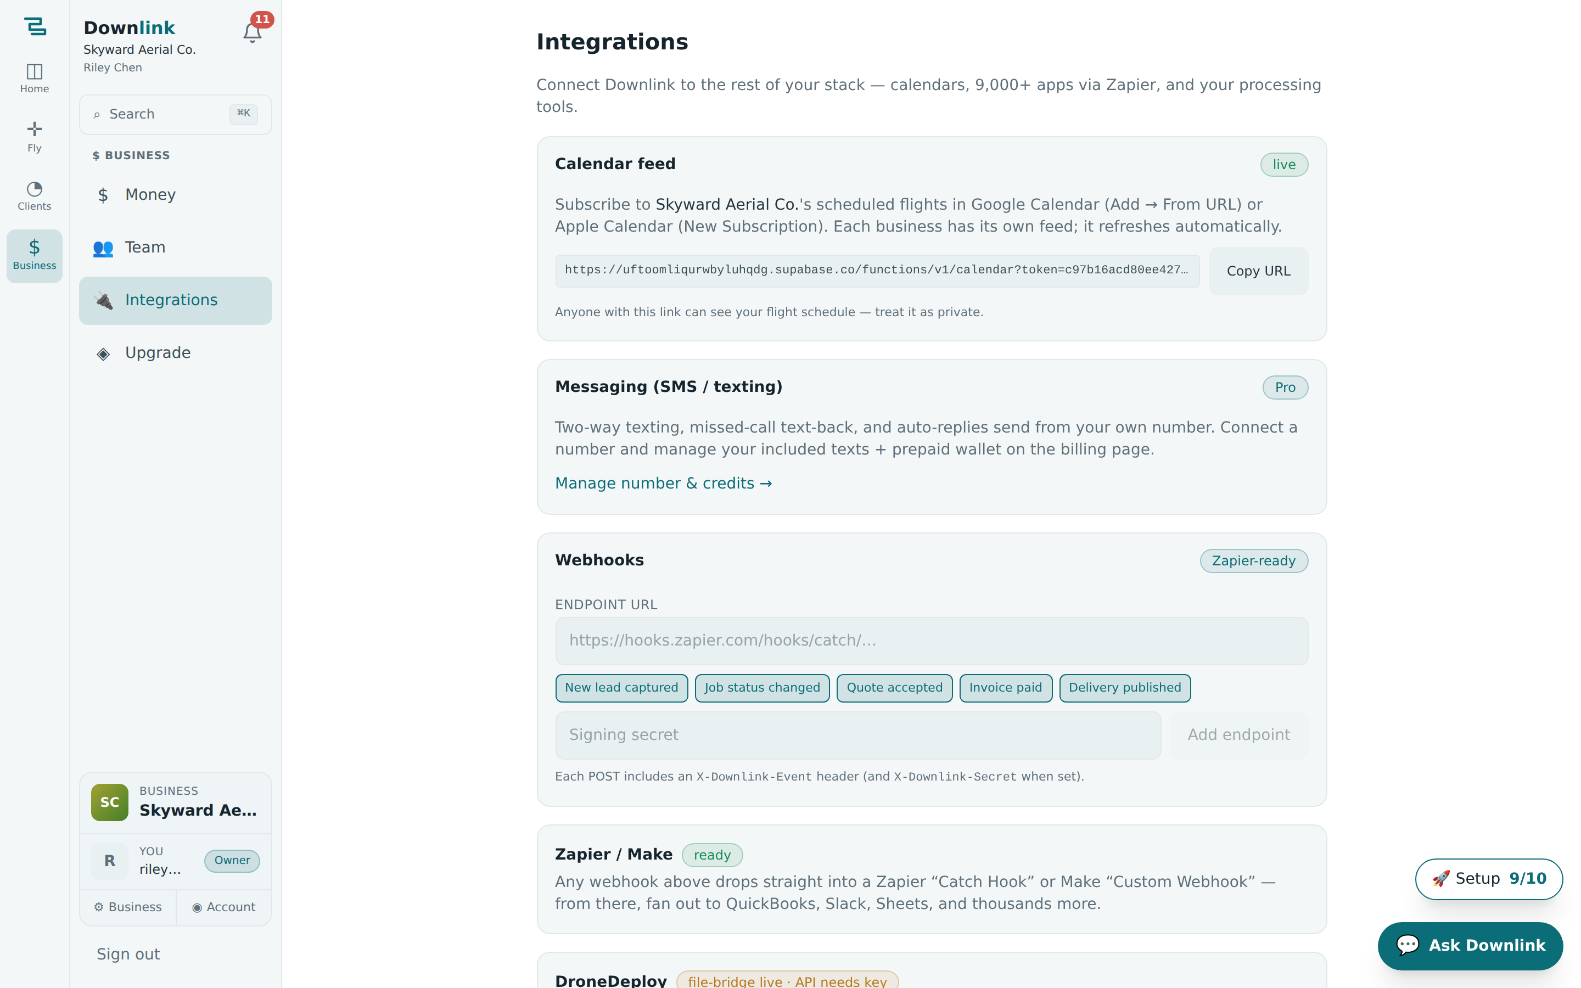
Task: Click the DroneDeploy card title
Action: pyautogui.click(x=611, y=980)
